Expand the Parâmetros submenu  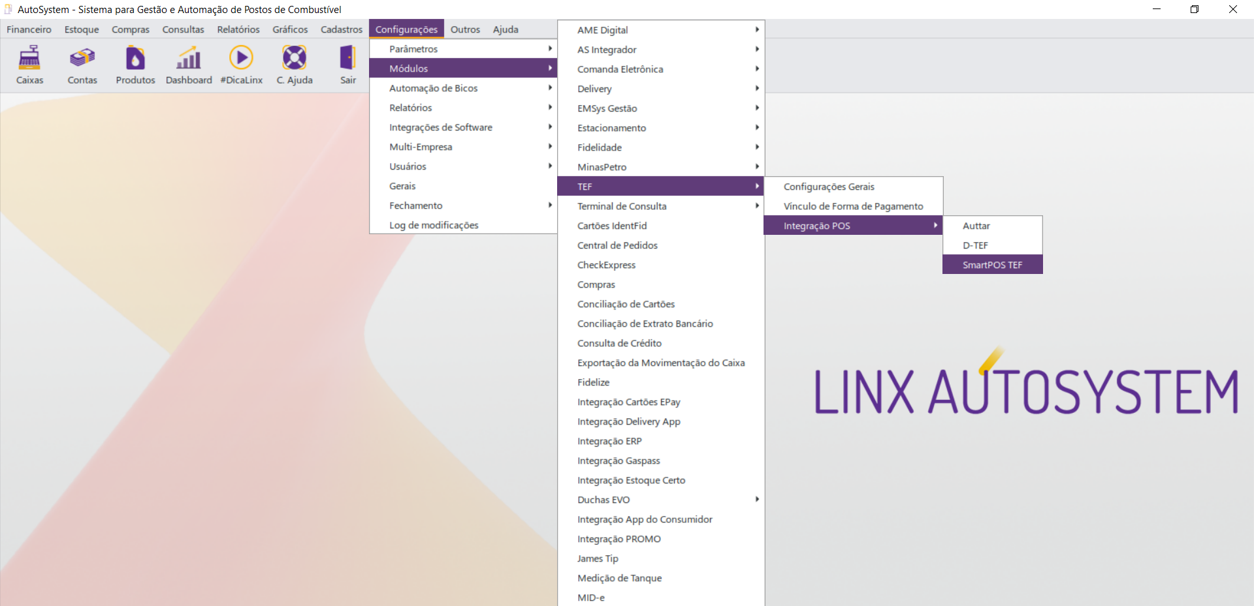463,49
